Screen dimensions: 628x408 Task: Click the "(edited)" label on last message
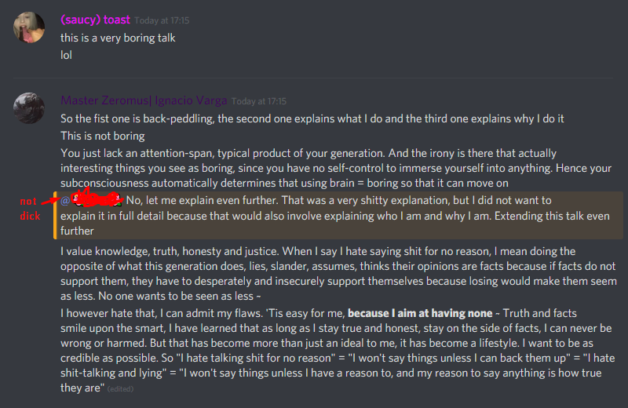(123, 389)
